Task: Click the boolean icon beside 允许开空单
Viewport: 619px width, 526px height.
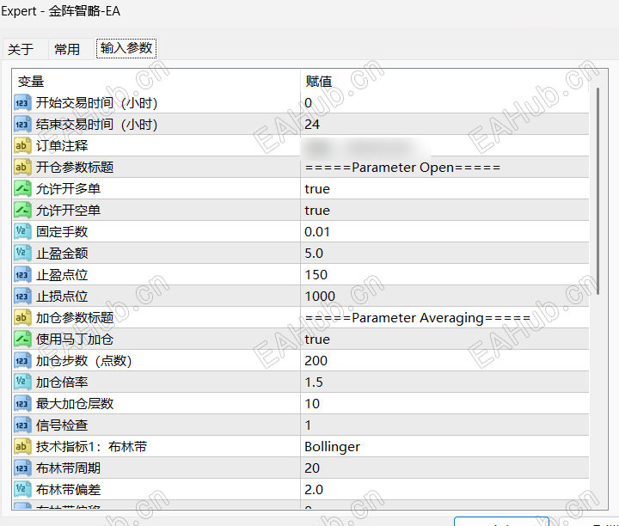Action: [x=22, y=211]
